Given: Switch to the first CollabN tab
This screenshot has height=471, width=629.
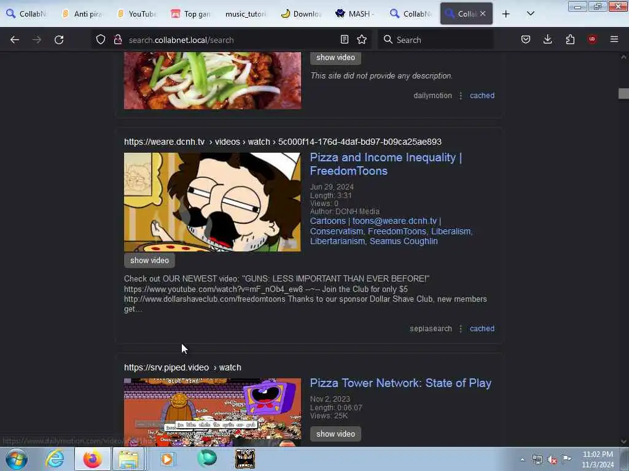Looking at the screenshot, I should [27, 13].
